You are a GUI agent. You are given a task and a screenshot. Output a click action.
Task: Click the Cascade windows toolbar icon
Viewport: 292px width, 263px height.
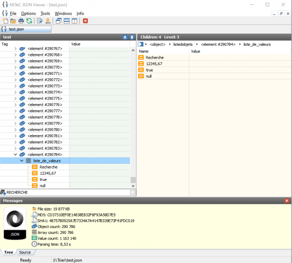pos(59,21)
